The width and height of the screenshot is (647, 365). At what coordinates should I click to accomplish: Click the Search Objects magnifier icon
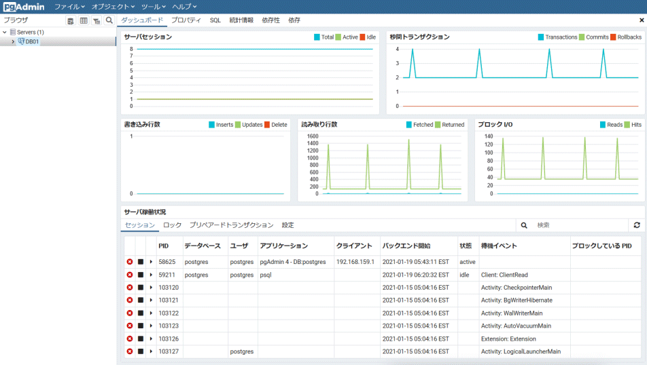[x=109, y=20]
